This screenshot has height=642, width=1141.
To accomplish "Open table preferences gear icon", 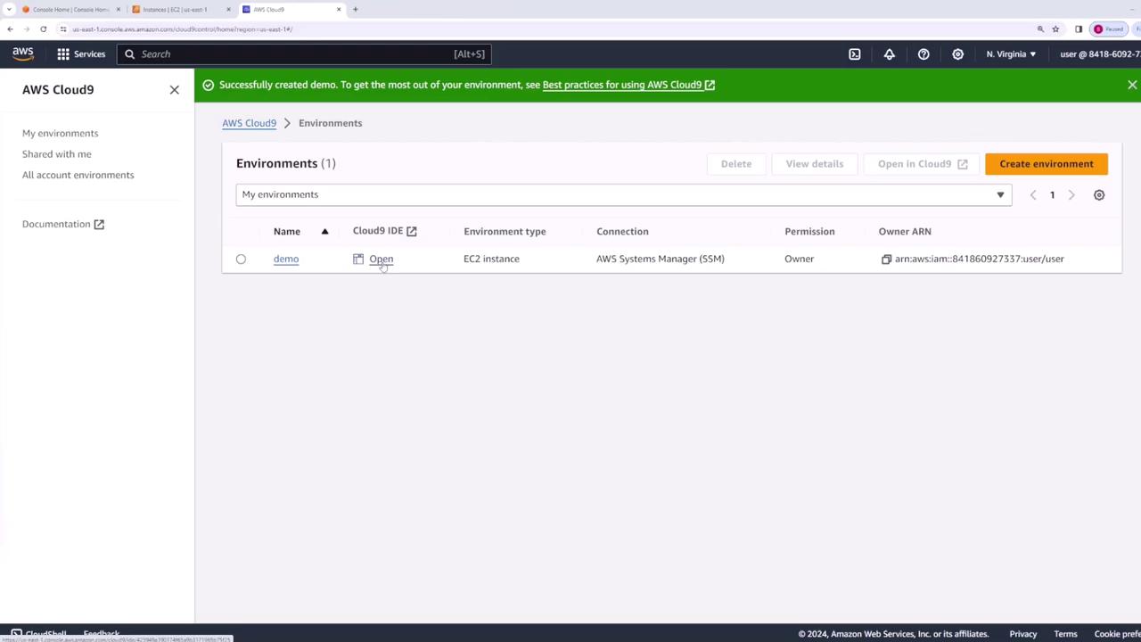I will (x=1099, y=195).
